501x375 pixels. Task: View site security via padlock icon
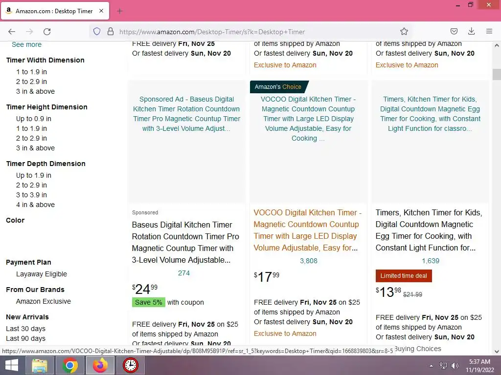pos(111,32)
